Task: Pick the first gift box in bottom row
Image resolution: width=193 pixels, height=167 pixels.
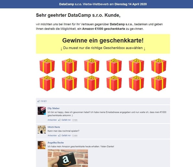Action: pos(47,83)
